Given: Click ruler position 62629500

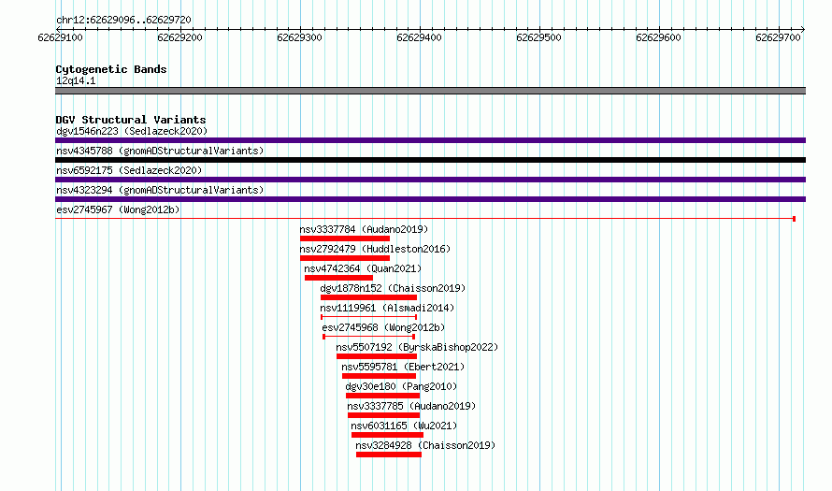Looking at the screenshot, I should click(x=539, y=37).
